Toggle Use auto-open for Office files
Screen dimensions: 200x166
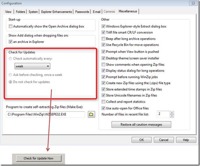(103, 108)
